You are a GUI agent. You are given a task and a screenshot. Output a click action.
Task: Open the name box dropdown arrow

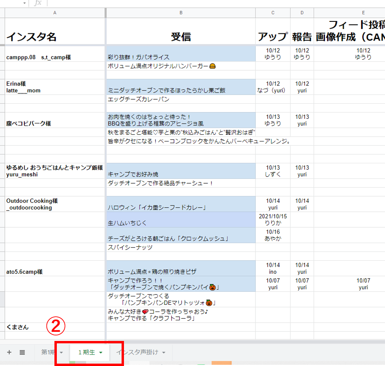pos(25,3)
